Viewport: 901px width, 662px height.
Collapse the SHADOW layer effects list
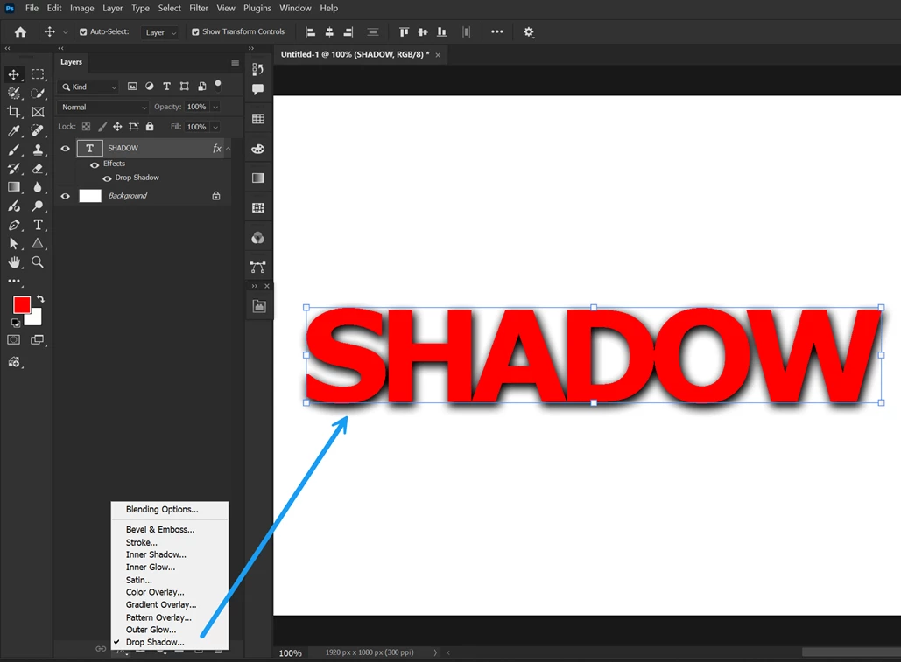coord(229,149)
